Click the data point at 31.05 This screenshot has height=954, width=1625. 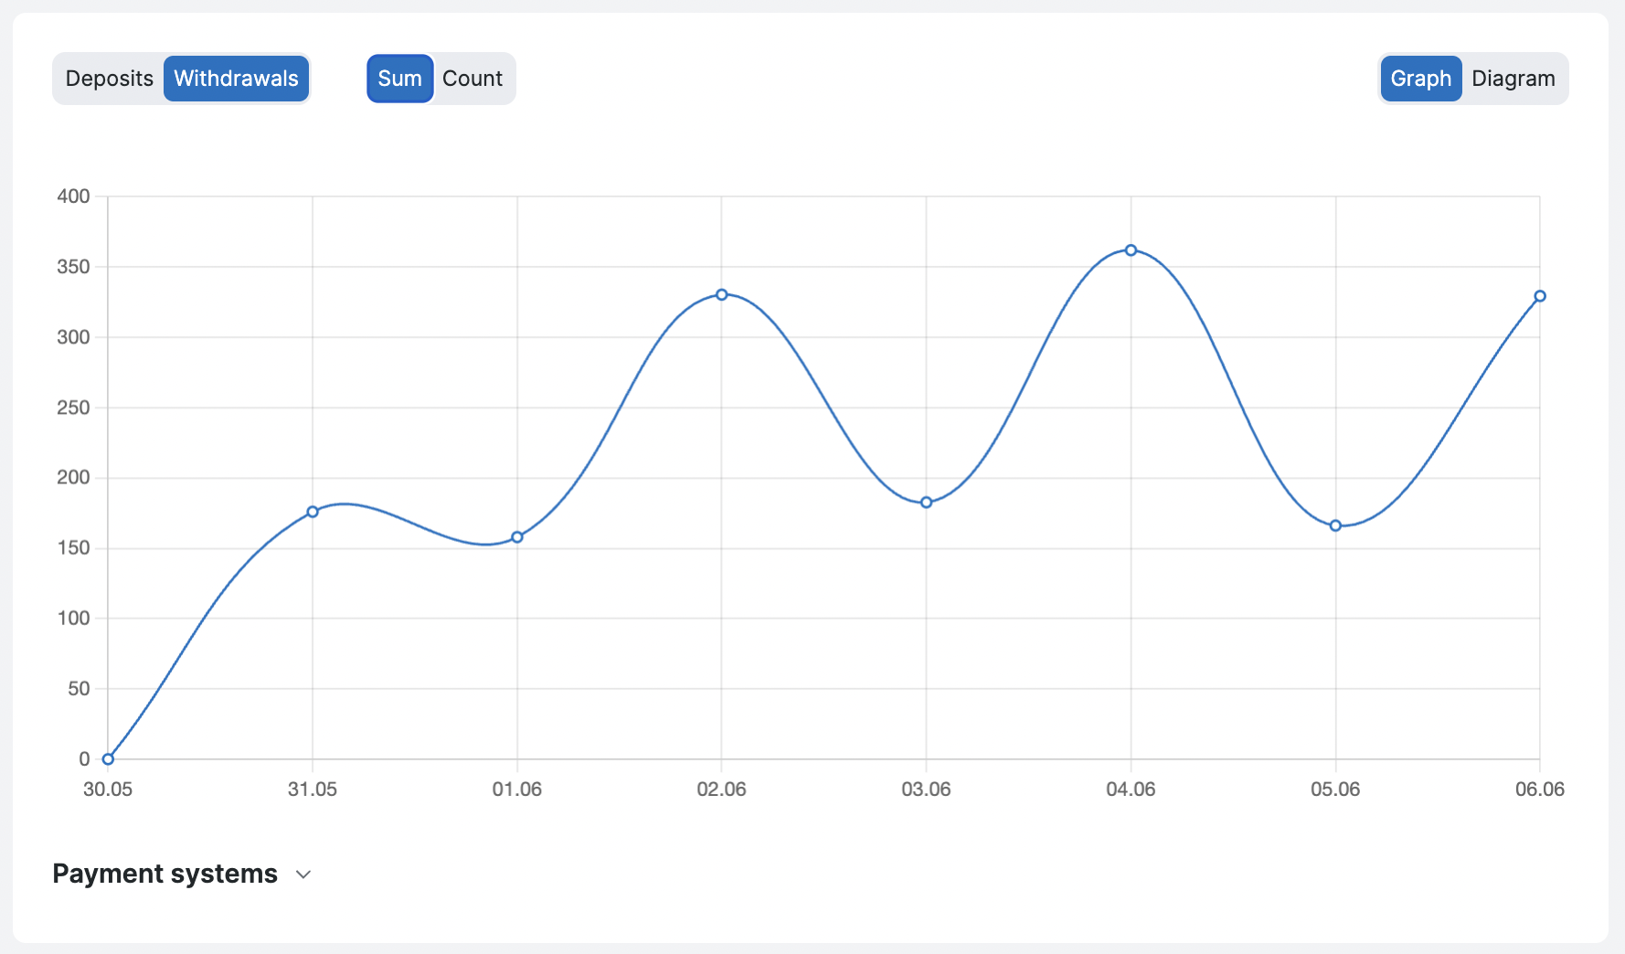(x=313, y=512)
